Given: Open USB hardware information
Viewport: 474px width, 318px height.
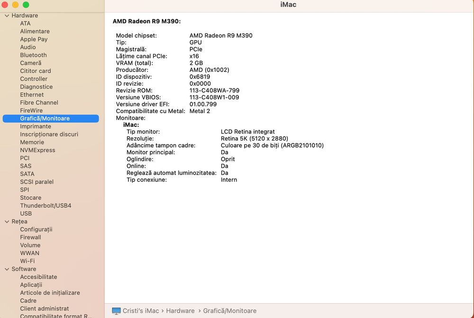Looking at the screenshot, I should point(26,213).
